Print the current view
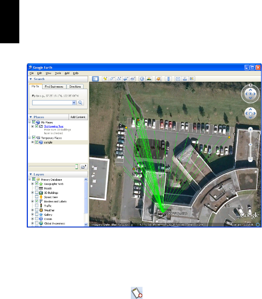The height and width of the screenshot is (299, 262). click(185, 79)
